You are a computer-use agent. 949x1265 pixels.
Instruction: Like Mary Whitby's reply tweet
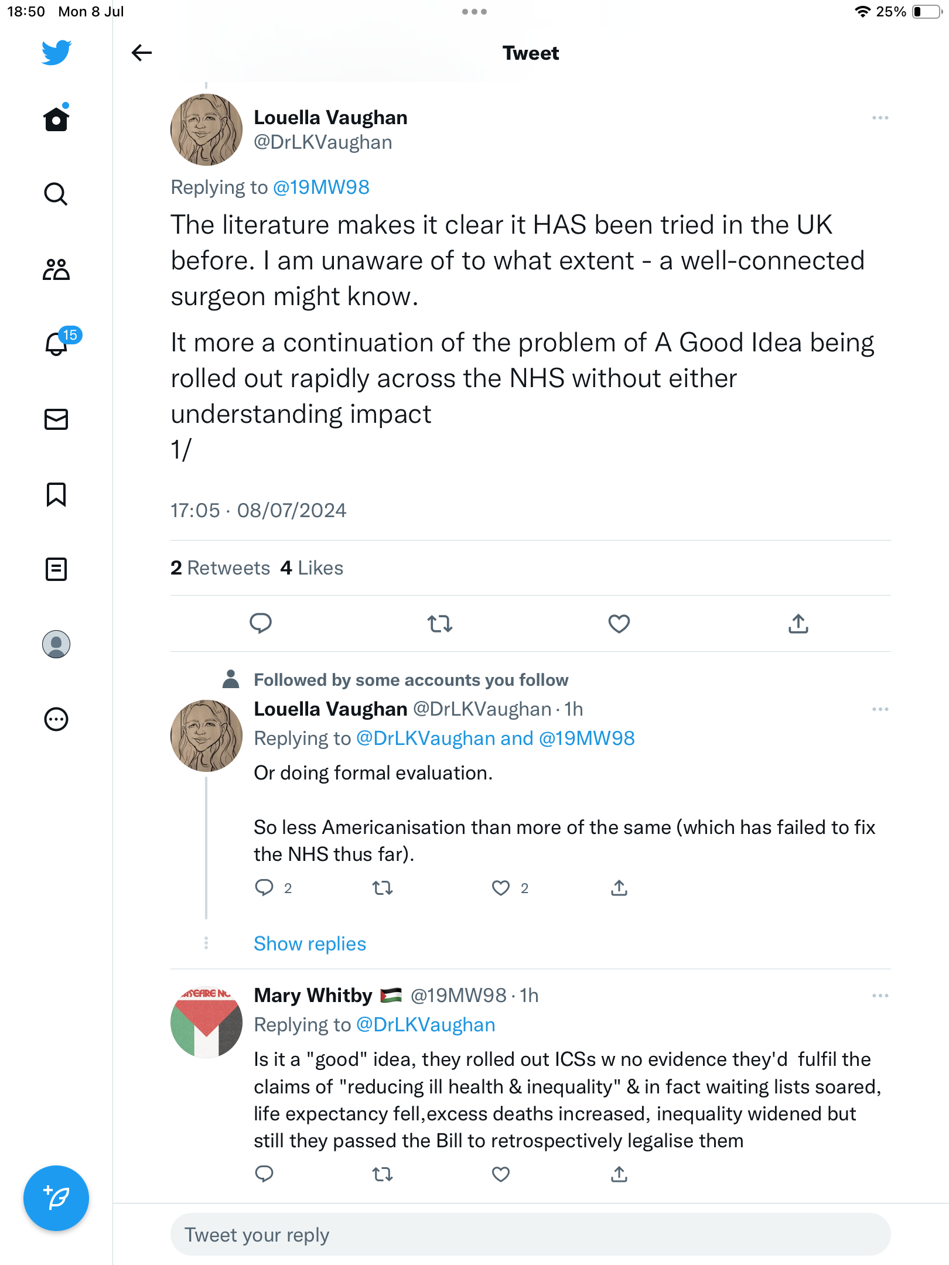point(500,1174)
